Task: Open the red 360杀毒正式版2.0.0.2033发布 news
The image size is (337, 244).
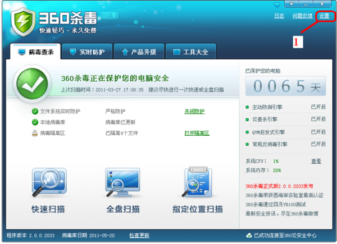Action: 279,186
